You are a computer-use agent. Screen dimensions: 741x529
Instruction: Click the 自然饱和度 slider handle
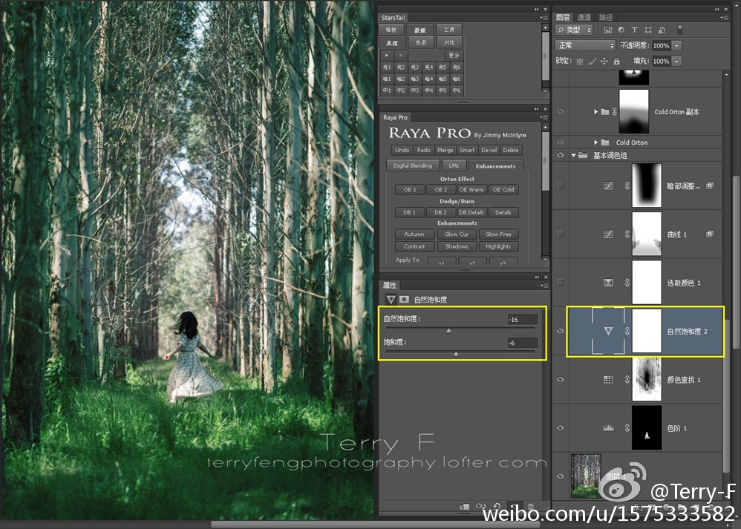(x=449, y=331)
